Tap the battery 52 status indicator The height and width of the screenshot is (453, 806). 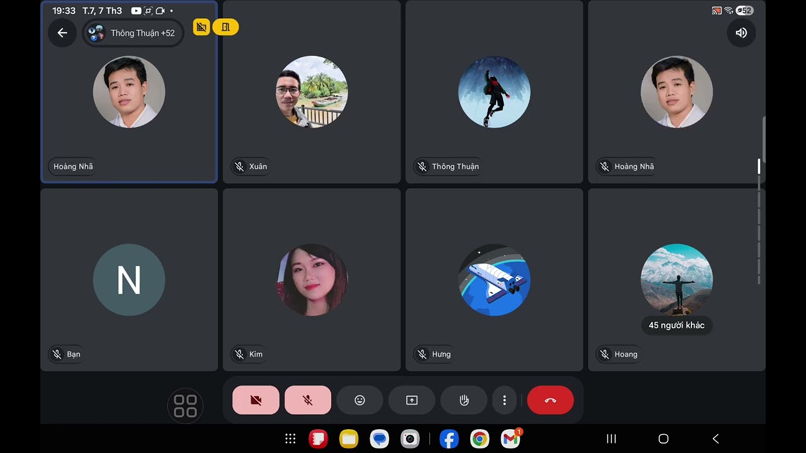[x=744, y=10]
